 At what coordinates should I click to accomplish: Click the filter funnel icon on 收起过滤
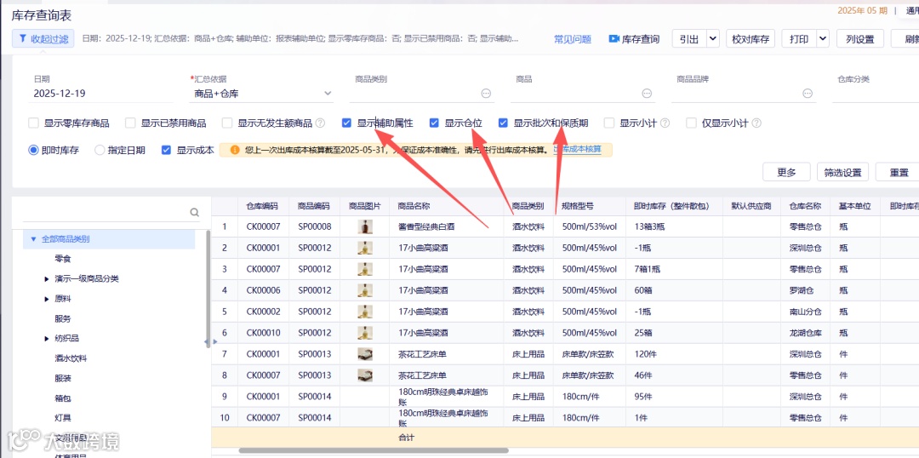pyautogui.click(x=22, y=38)
